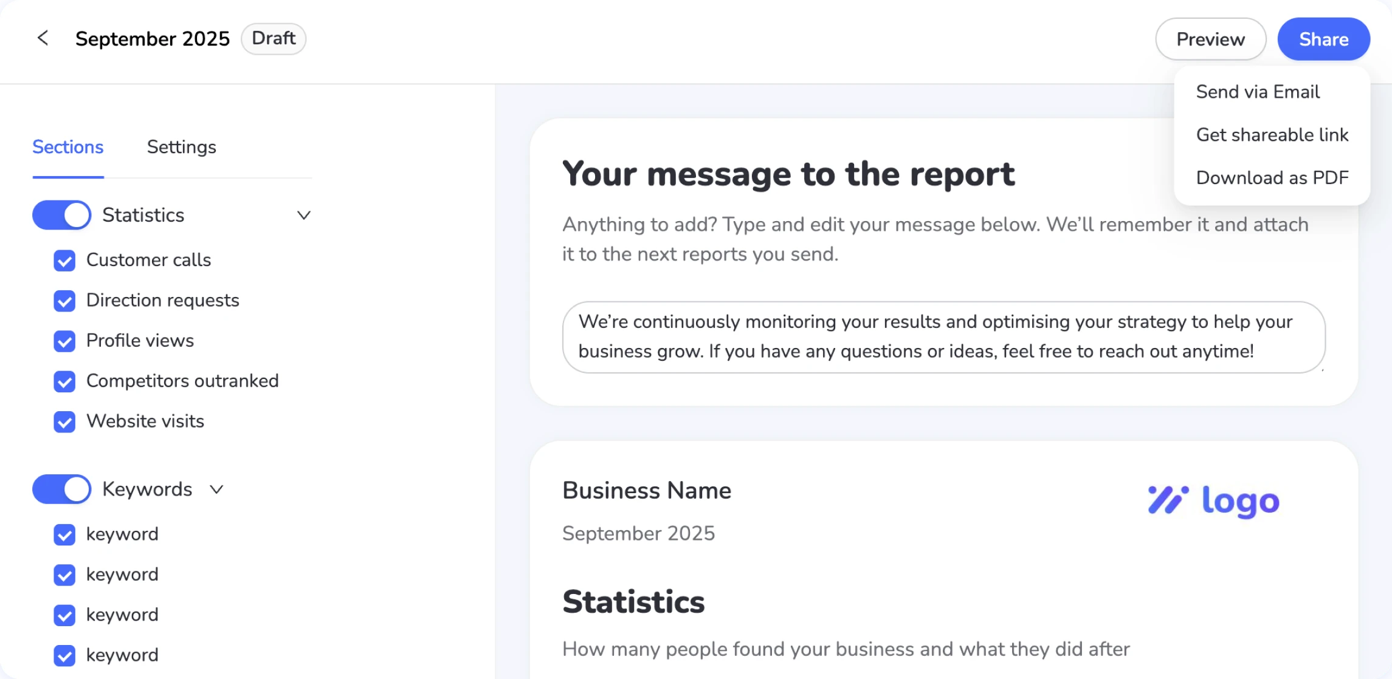Click the report message text field
This screenshot has height=679, width=1392.
[x=943, y=337]
